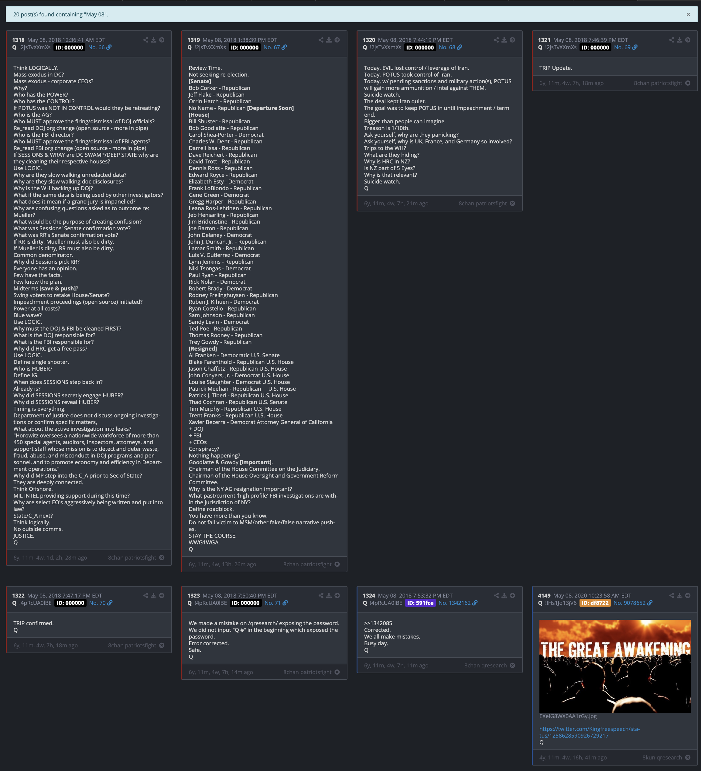The width and height of the screenshot is (701, 771).
Task: Download post 1319 with the download icon
Action: point(329,40)
